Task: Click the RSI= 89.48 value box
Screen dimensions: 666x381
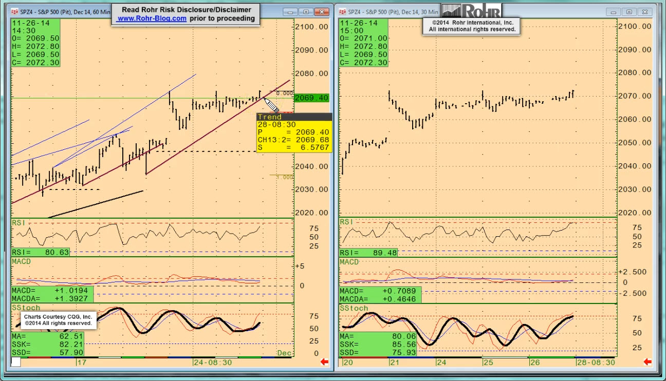Action: click(x=368, y=253)
